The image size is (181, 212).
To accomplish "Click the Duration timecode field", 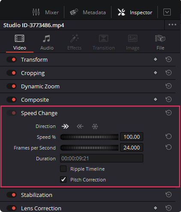I will [102, 158].
